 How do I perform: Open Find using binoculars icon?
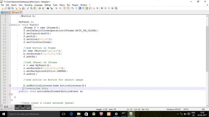click(x=48, y=8)
